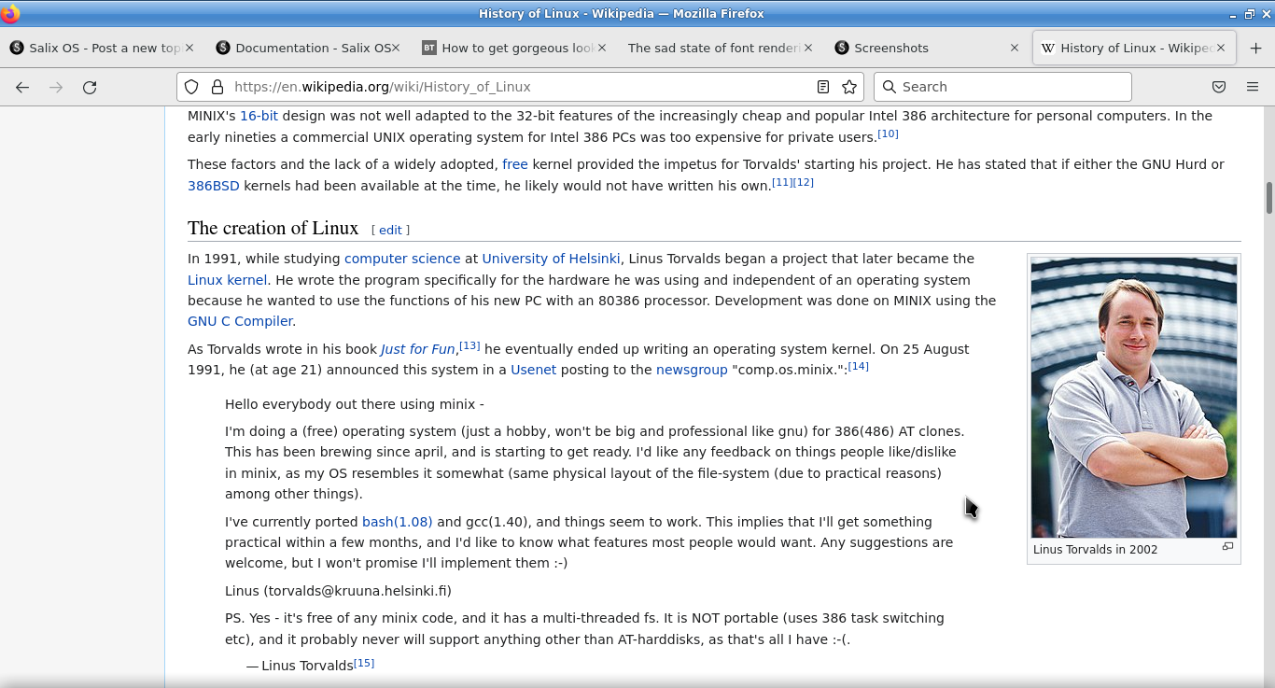Screen dimensions: 1275x688
Task: Open the Firefox hamburger menu
Action: point(1253,87)
